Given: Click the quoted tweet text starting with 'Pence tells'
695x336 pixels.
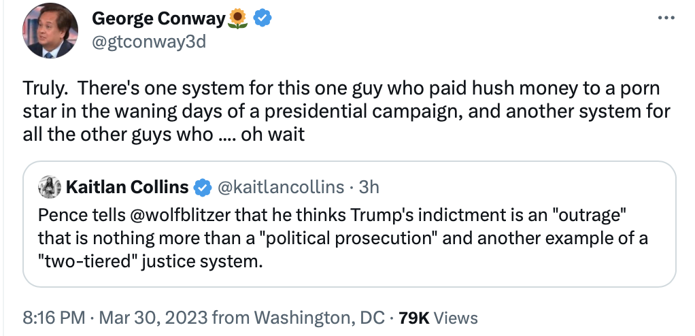Looking at the screenshot, I should 333,239.
